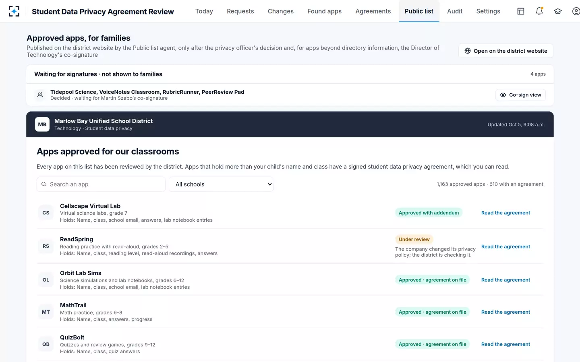This screenshot has width=580, height=362.
Task: Click the eye icon in Co-sign view
Action: point(503,95)
